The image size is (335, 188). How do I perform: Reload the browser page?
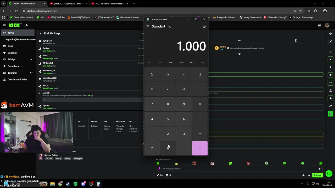point(16,11)
